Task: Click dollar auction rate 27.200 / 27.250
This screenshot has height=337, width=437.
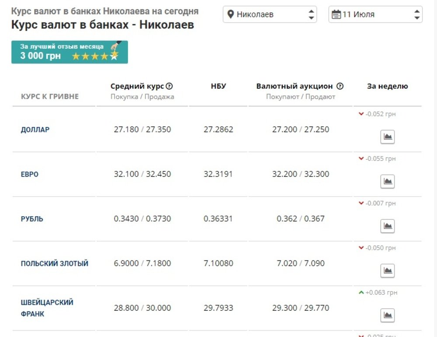Action: pos(301,129)
